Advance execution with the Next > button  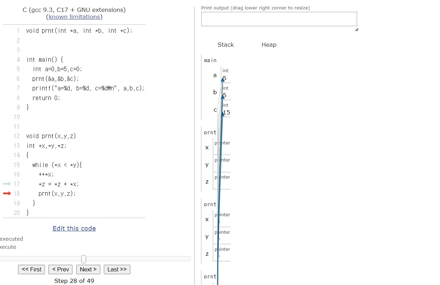click(x=88, y=269)
